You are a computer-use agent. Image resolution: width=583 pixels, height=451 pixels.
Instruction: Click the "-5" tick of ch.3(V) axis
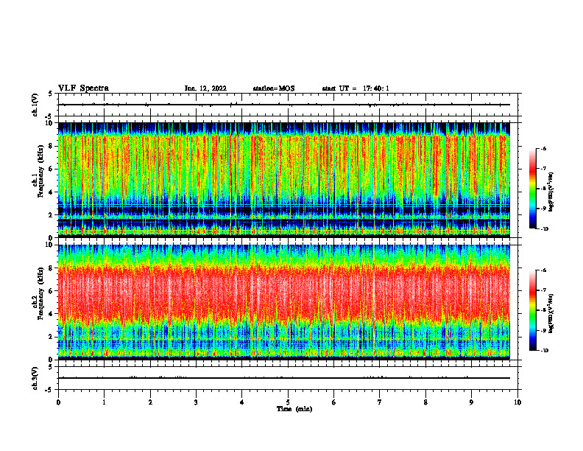49,390
